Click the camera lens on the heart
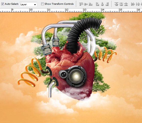Screen dimensions: 142x123 pos(76,76)
